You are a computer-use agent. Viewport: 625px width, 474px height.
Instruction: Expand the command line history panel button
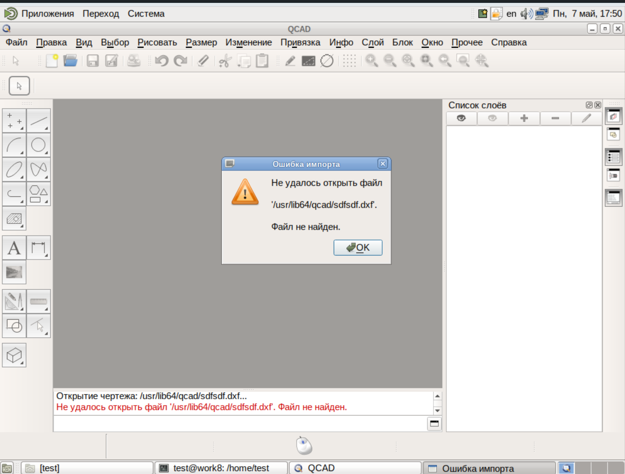pyautogui.click(x=434, y=424)
